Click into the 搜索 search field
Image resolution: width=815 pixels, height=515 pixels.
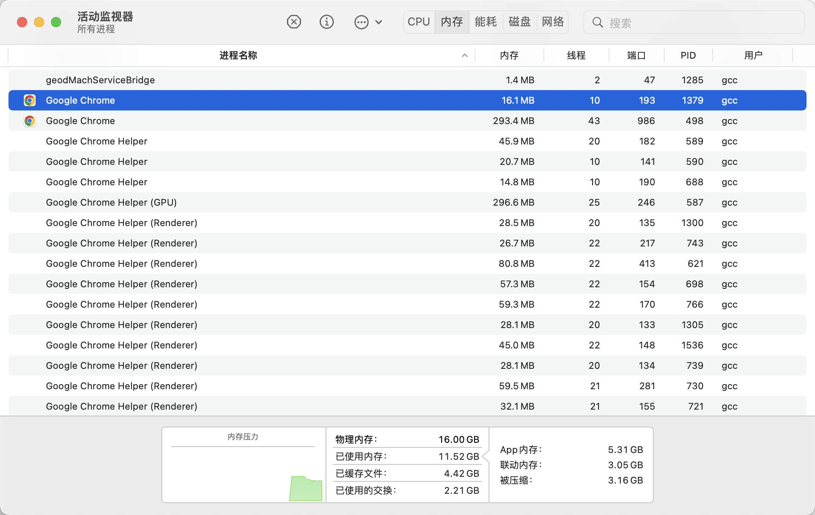tap(694, 22)
